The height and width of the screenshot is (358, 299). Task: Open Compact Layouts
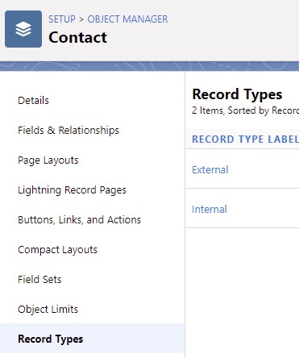[x=58, y=250]
